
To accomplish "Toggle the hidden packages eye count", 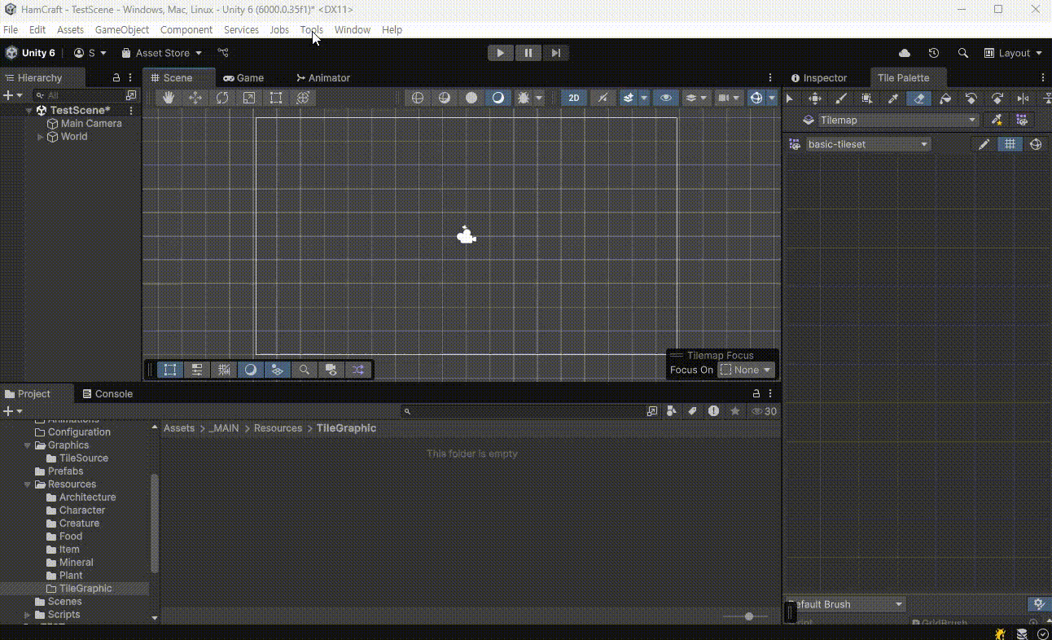I will coord(764,411).
